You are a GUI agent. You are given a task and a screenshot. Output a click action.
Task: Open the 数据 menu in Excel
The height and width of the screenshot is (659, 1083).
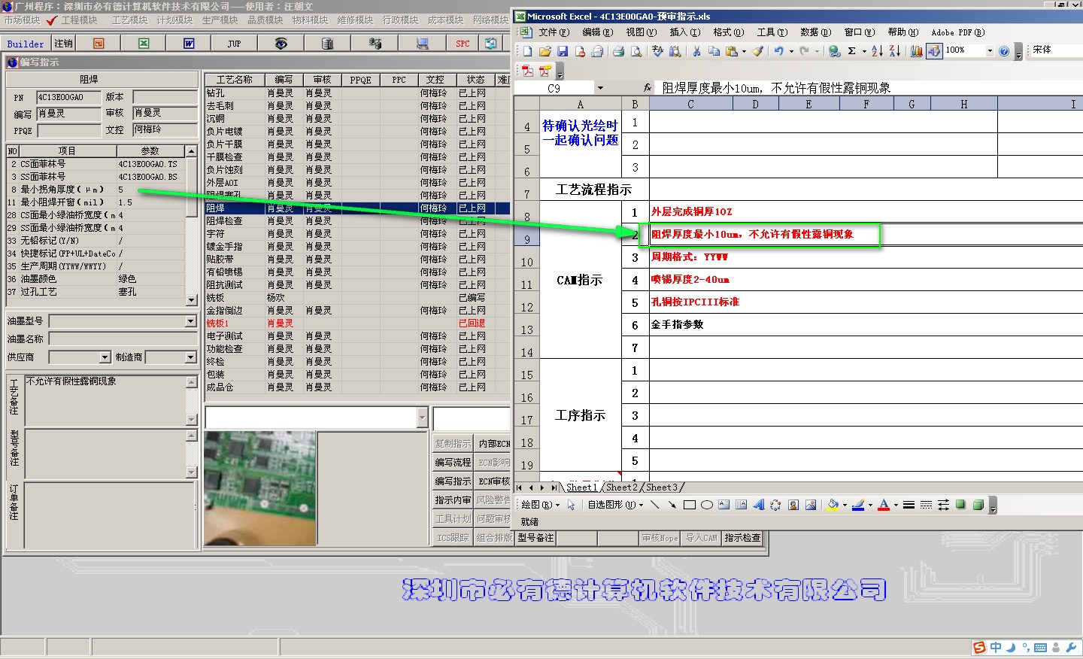pyautogui.click(x=815, y=32)
